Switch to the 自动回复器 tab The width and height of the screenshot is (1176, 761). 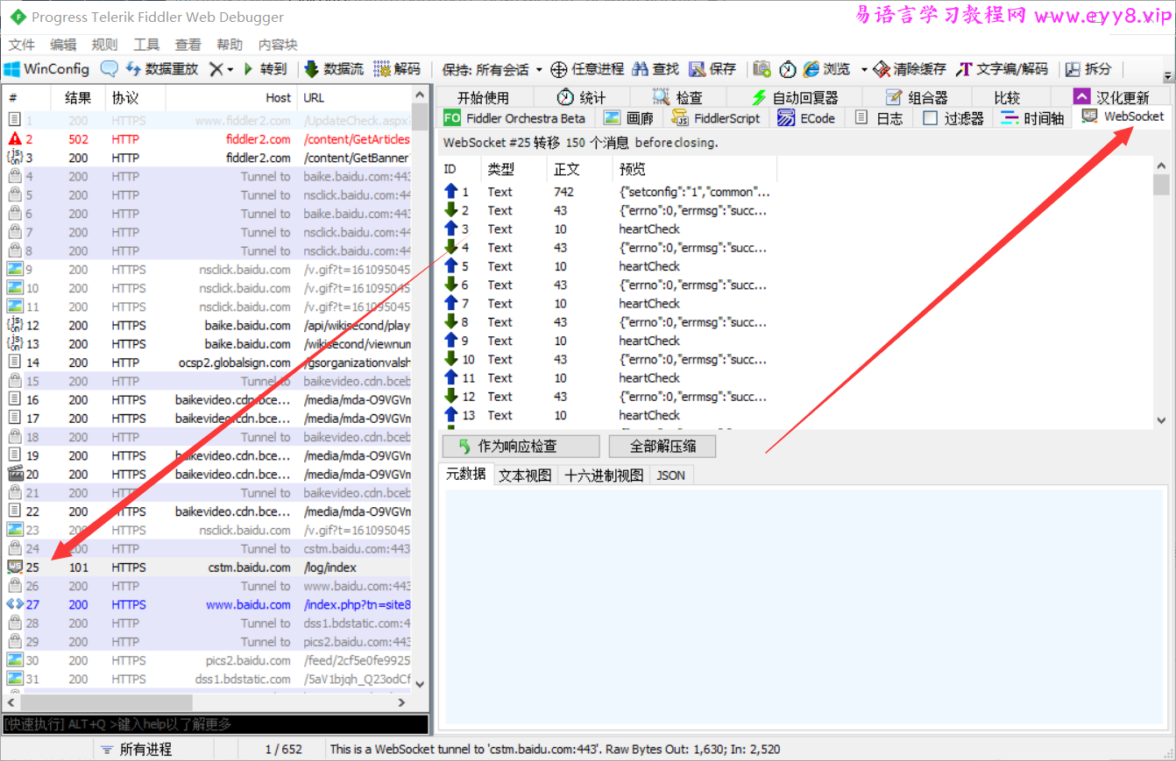(795, 97)
